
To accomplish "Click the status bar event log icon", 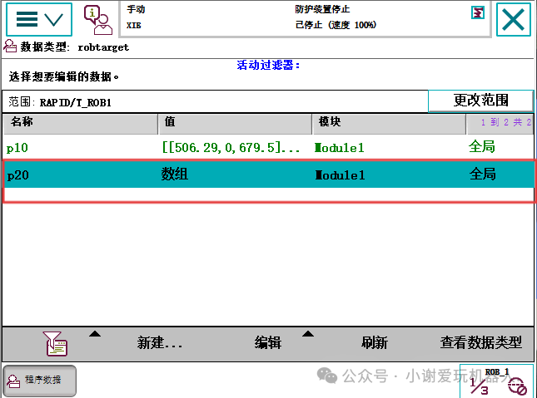I will coord(477,13).
